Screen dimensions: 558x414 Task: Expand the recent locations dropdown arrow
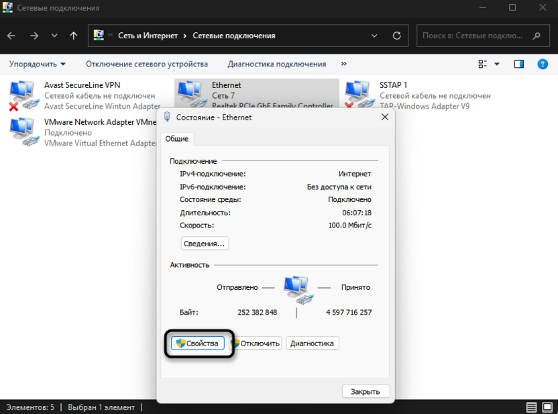(x=54, y=36)
